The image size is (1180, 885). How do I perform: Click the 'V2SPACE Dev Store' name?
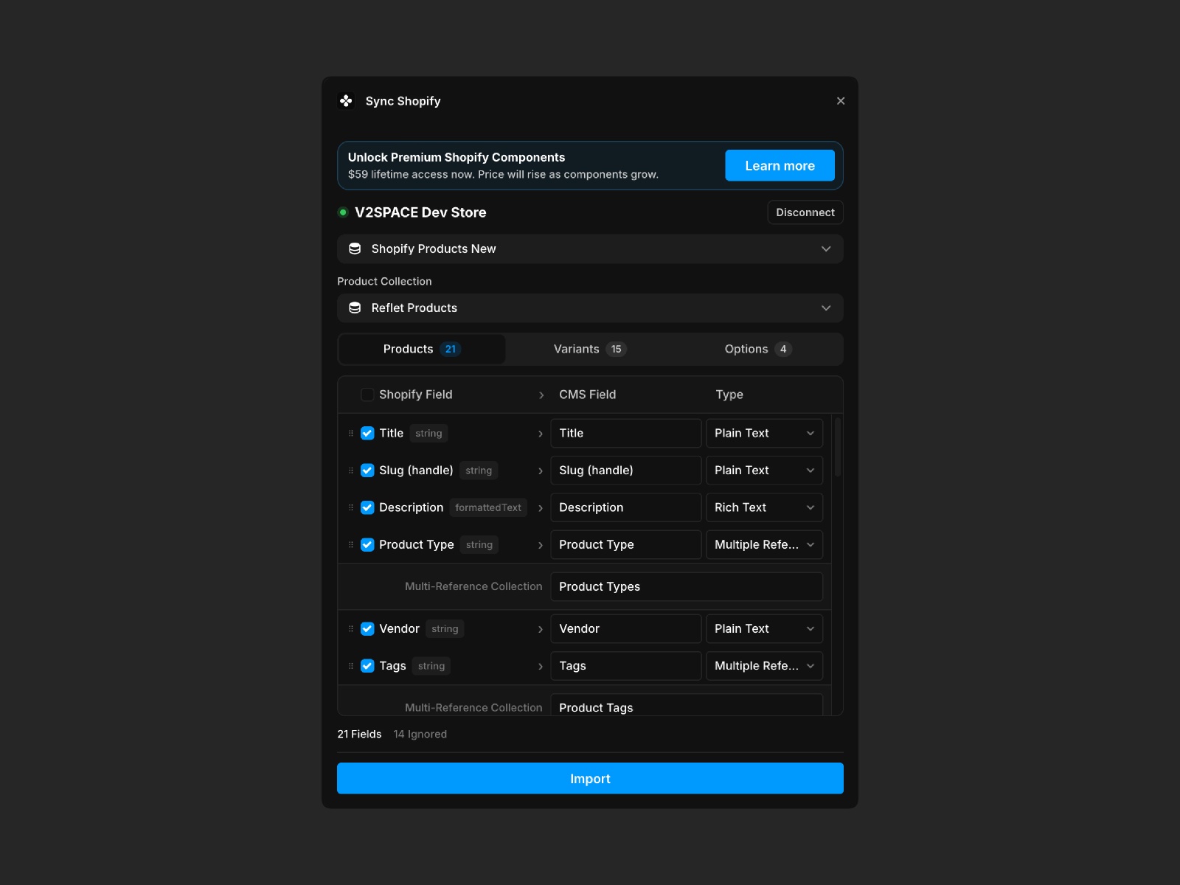(420, 212)
